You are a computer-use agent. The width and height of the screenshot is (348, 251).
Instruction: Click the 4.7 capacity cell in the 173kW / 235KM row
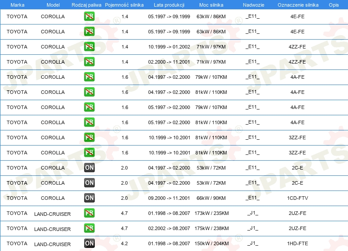[124, 213]
